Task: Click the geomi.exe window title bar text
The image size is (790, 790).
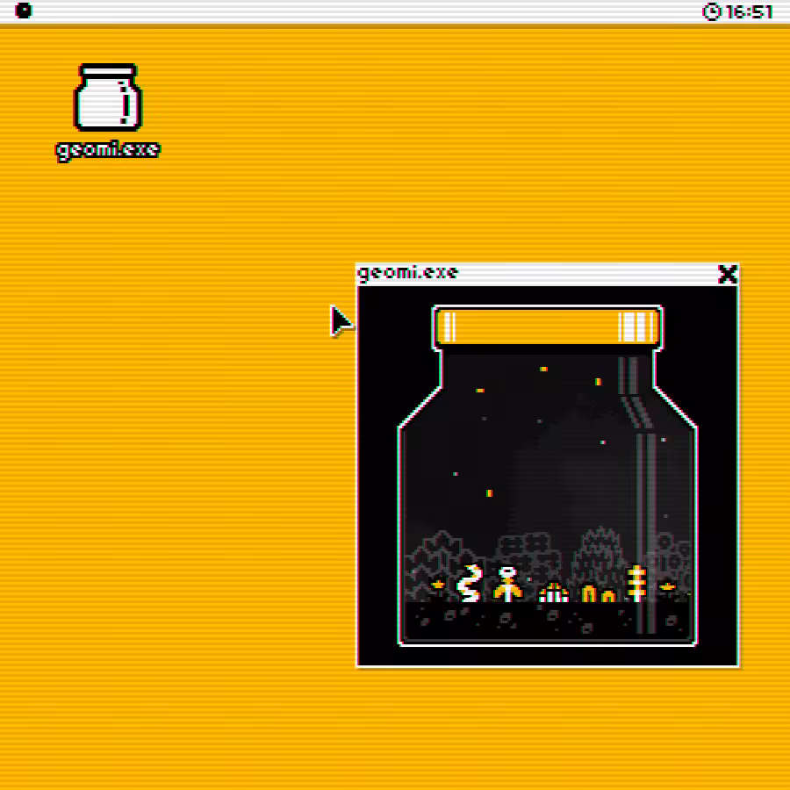Action: pyautogui.click(x=407, y=273)
